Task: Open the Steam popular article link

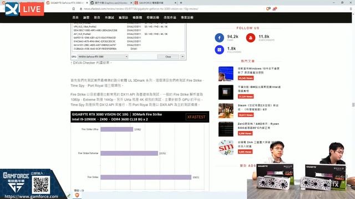Action: coord(258,107)
